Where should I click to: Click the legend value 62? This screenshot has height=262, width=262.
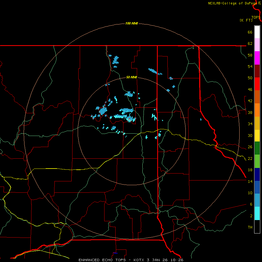click(x=250, y=44)
